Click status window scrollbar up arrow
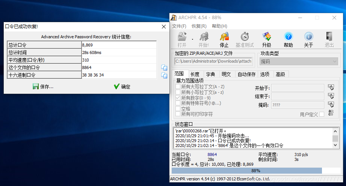Viewport: 346px width, 186px height. coord(335,131)
